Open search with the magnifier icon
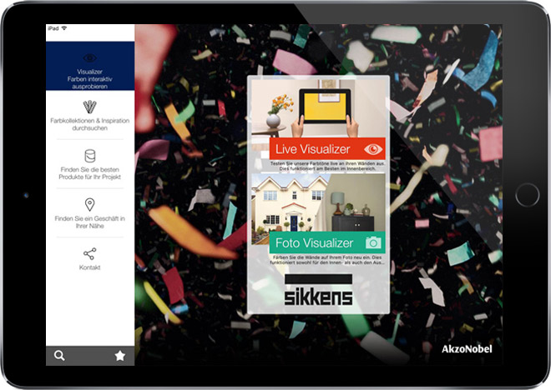Screen dimensions: 551x390 point(59,355)
